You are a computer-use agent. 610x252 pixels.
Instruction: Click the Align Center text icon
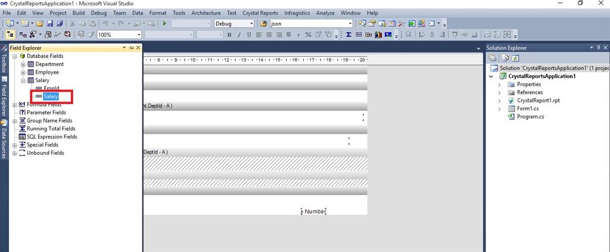click(x=269, y=35)
